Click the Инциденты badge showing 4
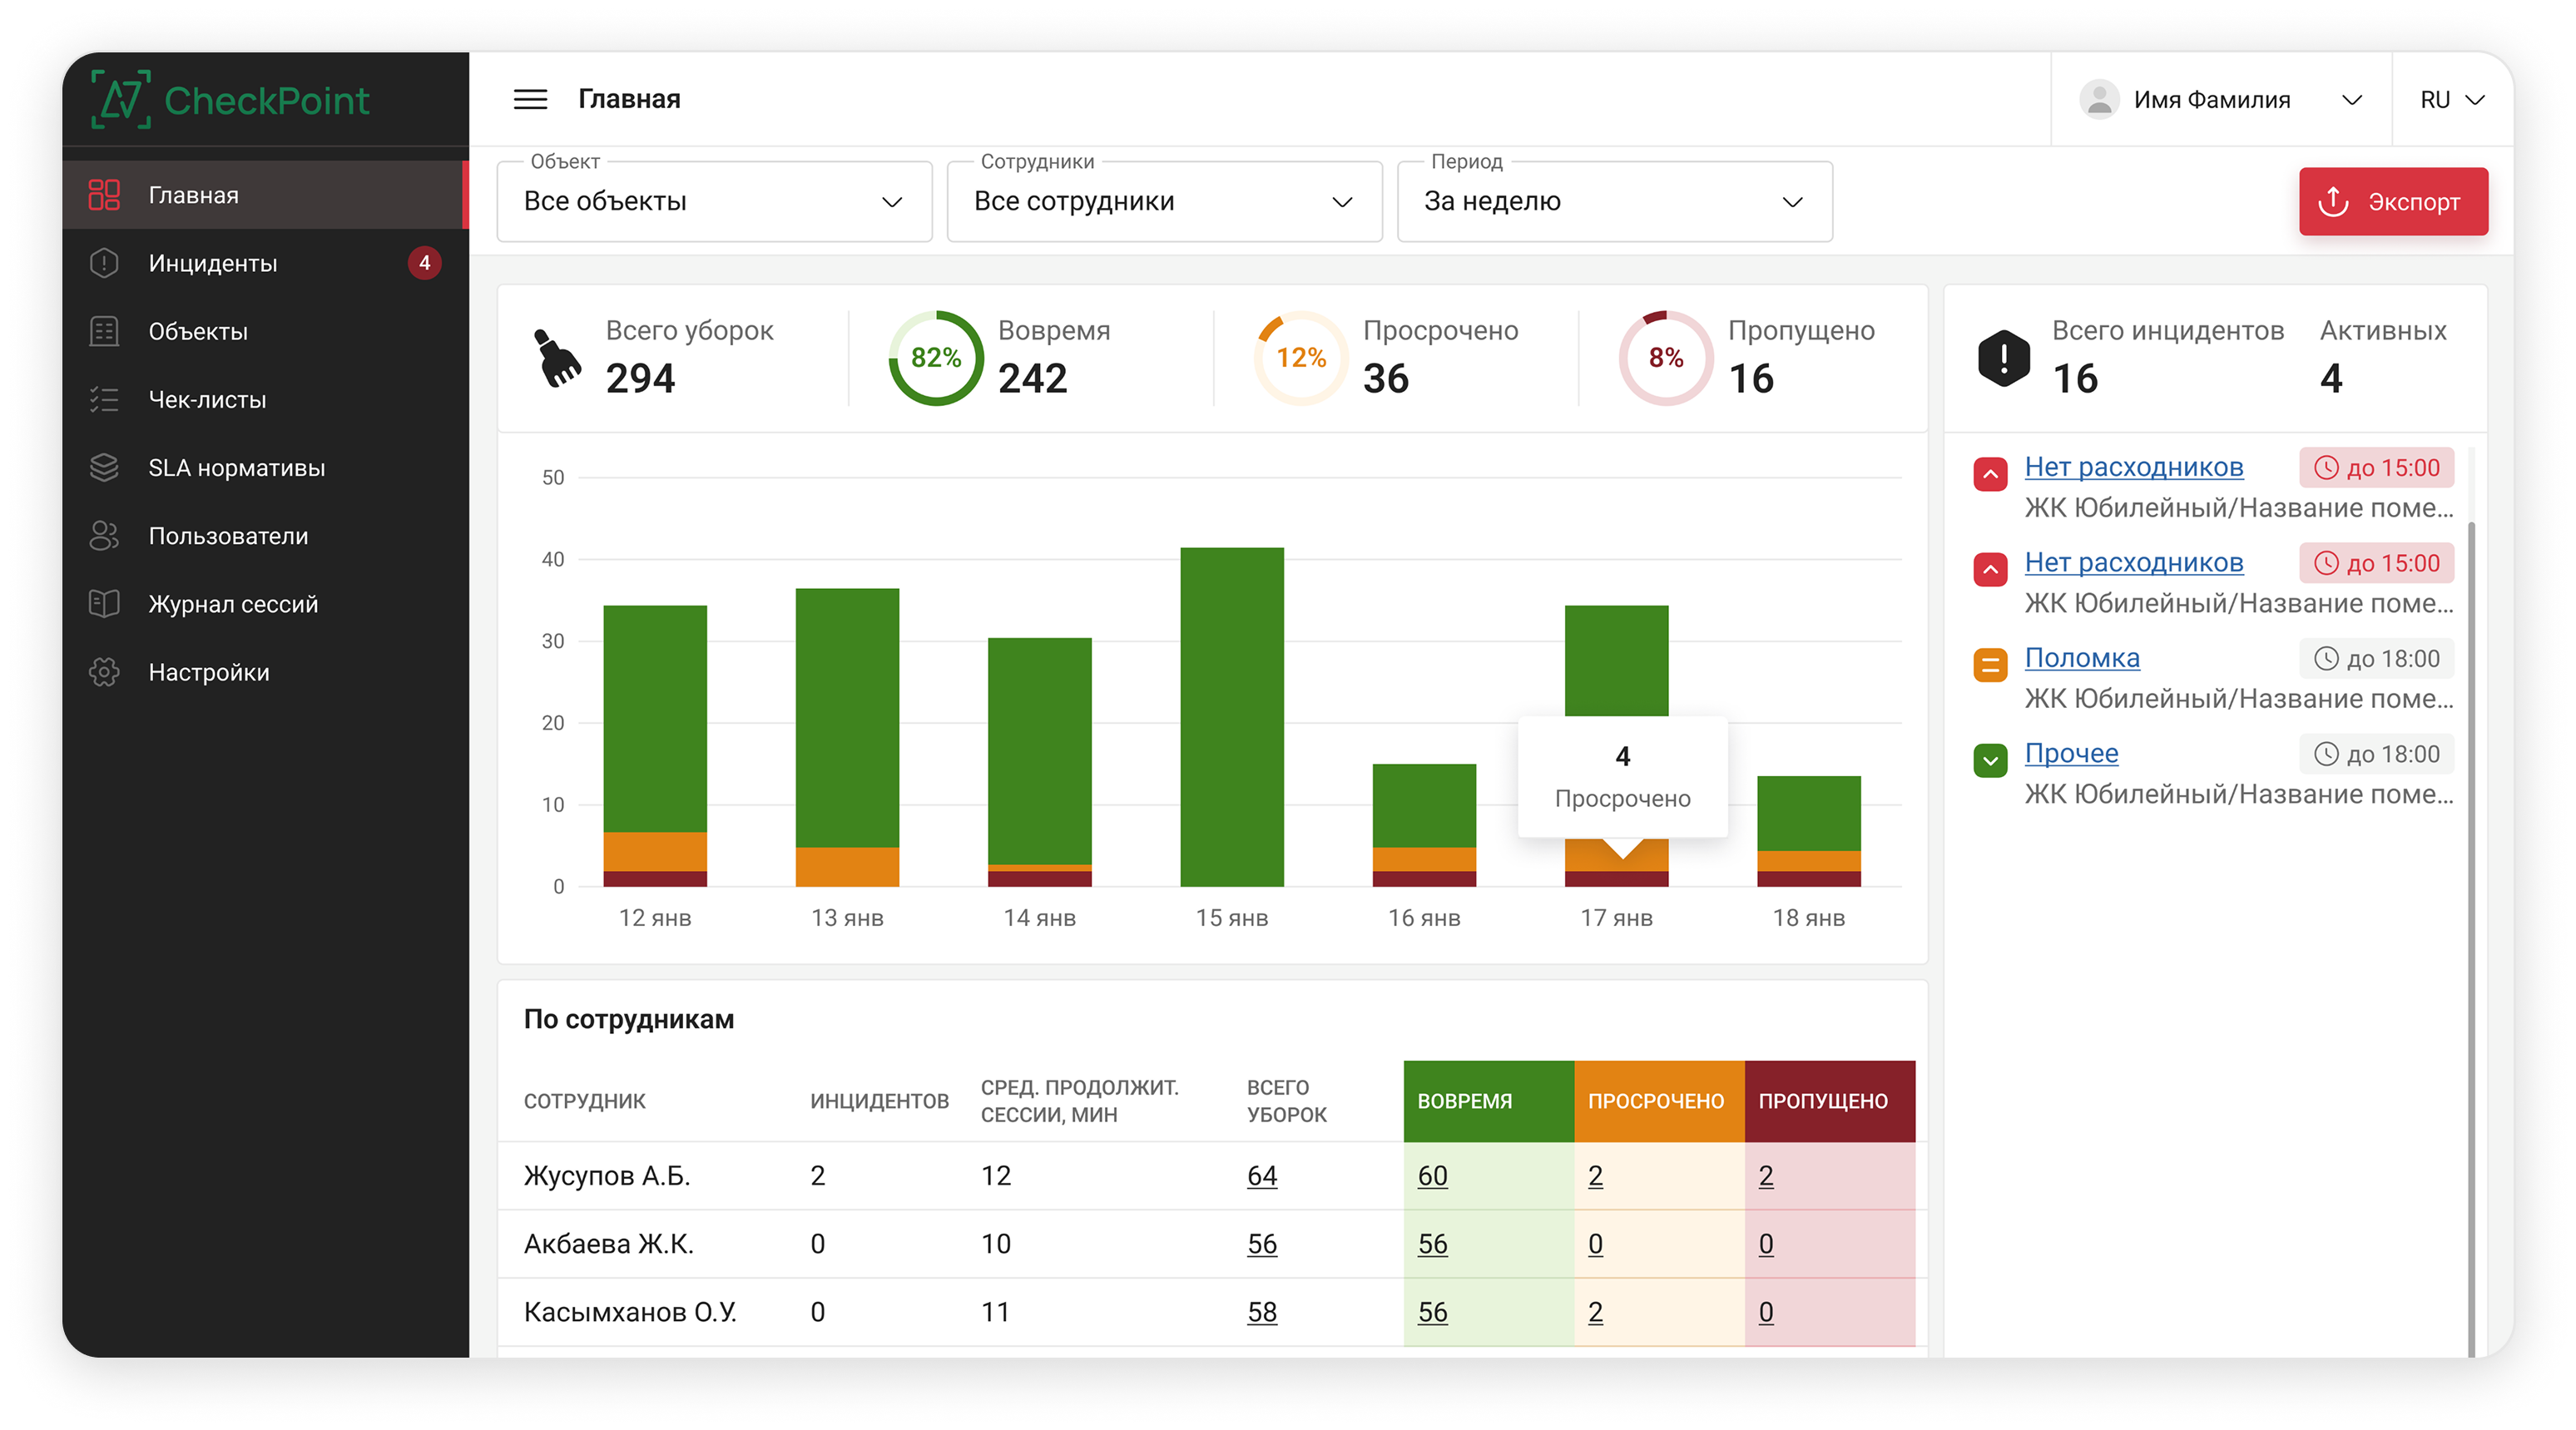2576x1430 pixels. [425, 263]
